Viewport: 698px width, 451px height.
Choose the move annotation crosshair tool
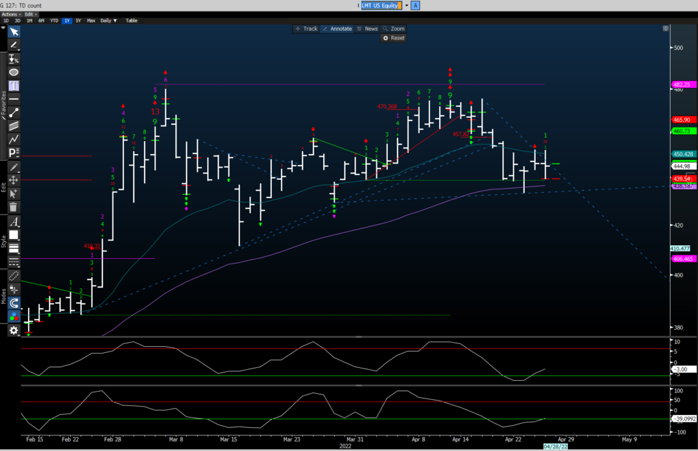(14, 180)
